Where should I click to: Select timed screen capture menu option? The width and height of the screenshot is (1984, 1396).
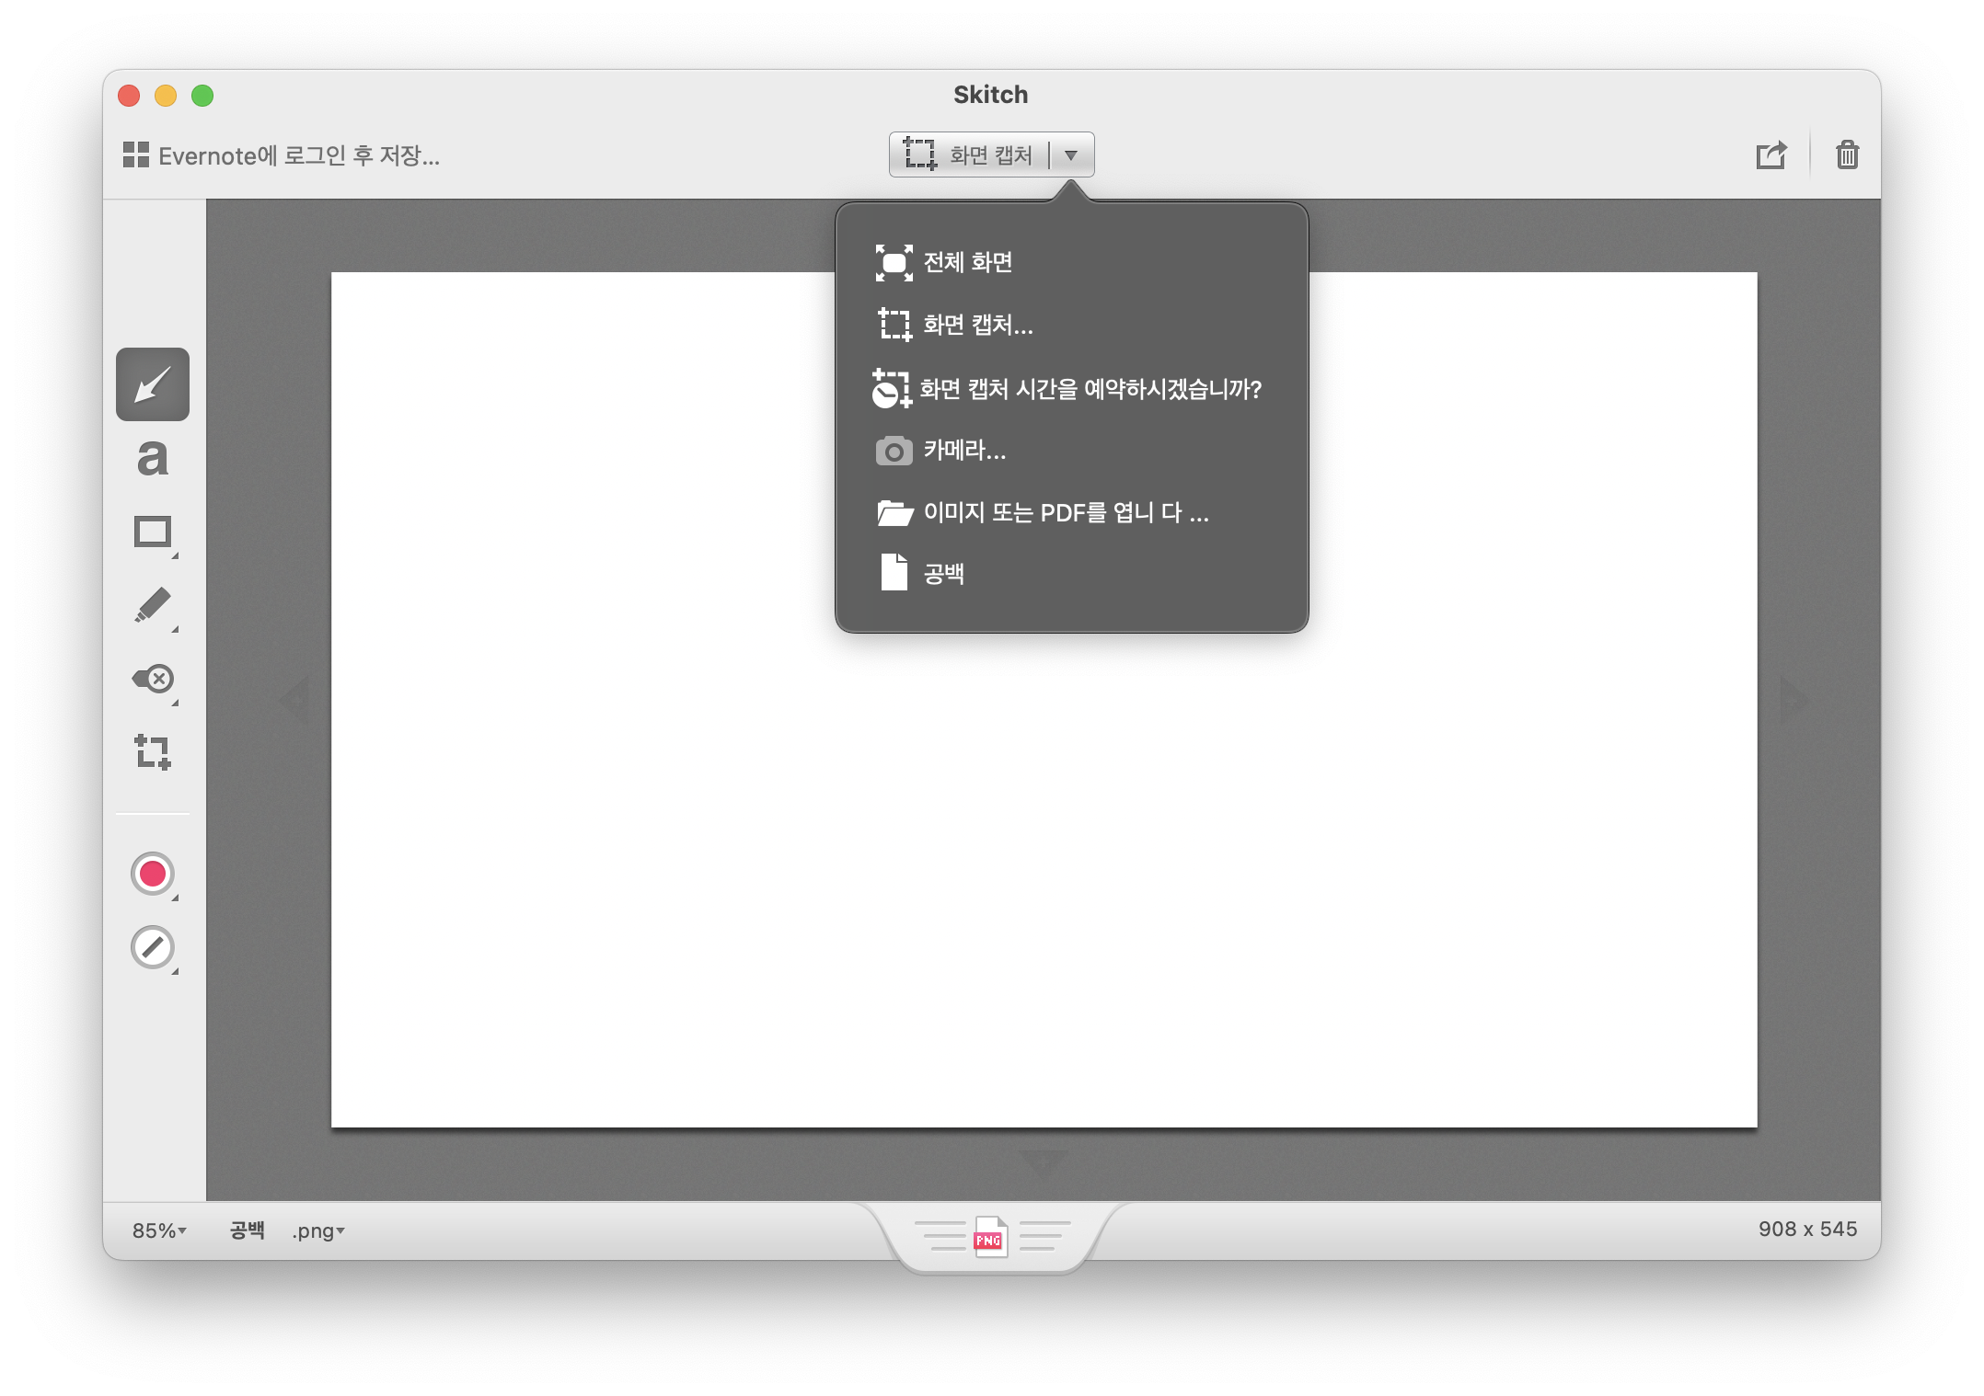point(1090,389)
